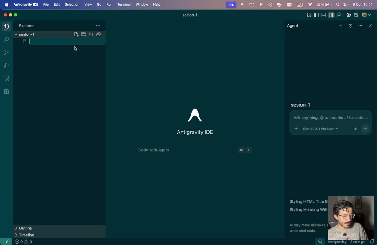Open Explorer more actions ellipsis menu
Screen dimensions: 377x245
[98, 26]
